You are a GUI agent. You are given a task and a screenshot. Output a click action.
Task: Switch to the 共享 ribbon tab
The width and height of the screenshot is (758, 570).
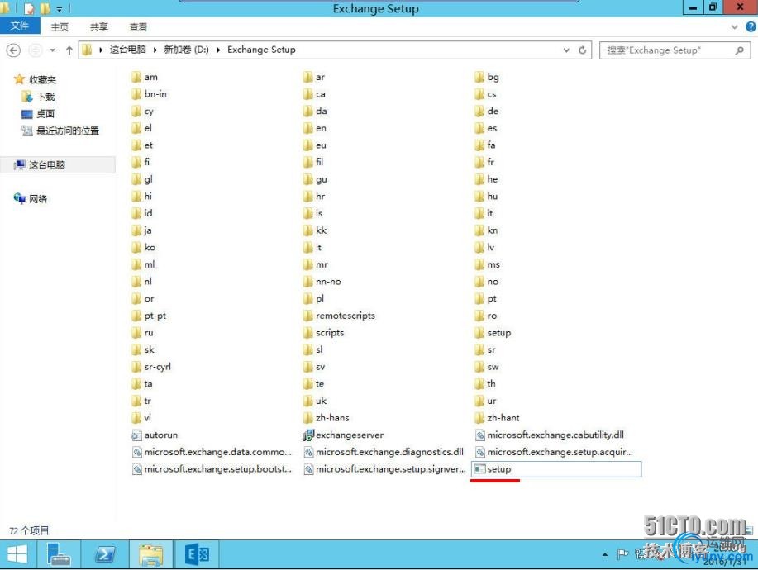coord(99,27)
